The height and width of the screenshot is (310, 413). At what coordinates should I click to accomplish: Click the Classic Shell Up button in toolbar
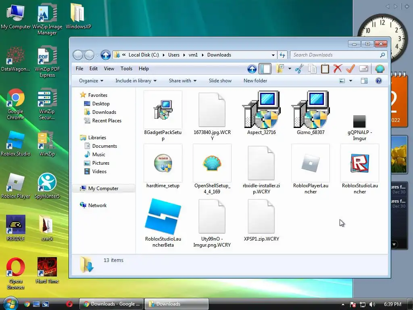click(252, 69)
